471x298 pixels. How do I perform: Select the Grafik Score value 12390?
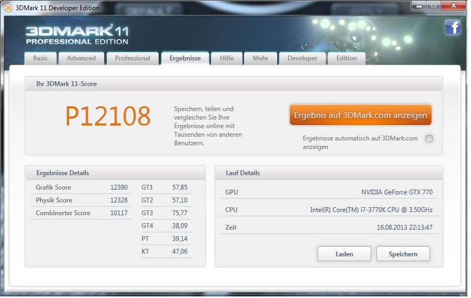tap(119, 187)
